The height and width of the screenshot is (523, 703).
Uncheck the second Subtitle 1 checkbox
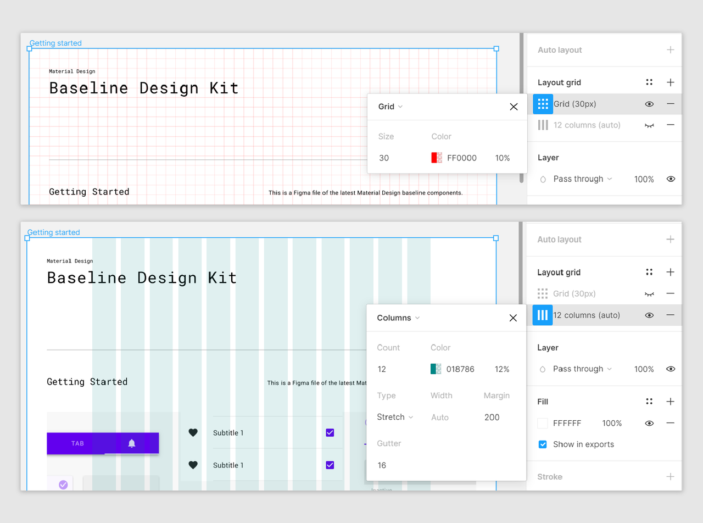[330, 465]
